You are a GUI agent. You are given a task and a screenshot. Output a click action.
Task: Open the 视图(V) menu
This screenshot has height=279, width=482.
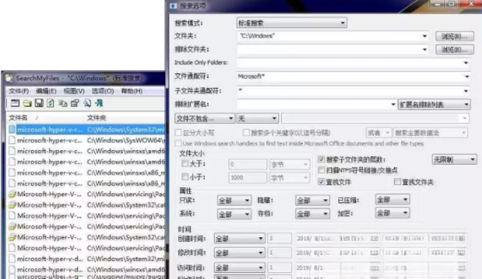tap(74, 91)
